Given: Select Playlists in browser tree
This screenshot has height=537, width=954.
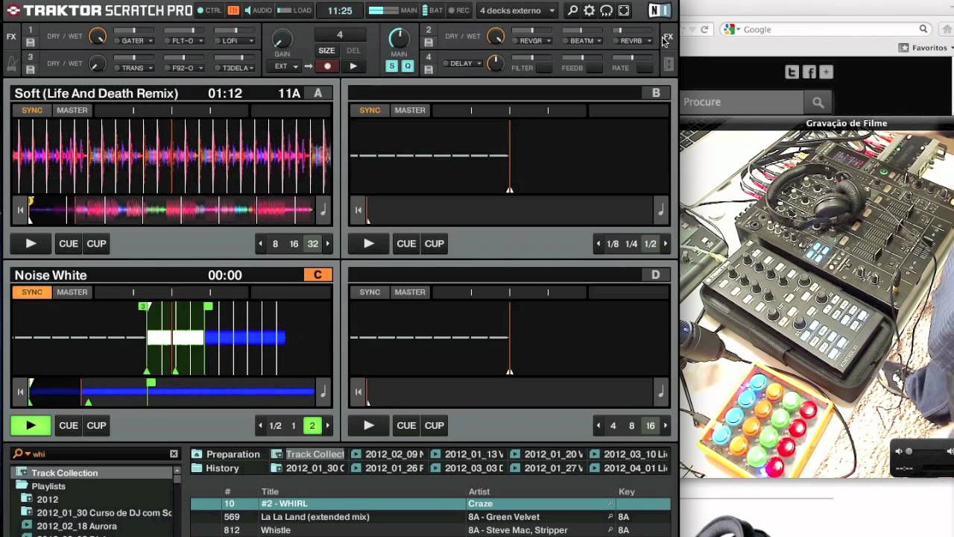Looking at the screenshot, I should point(48,486).
